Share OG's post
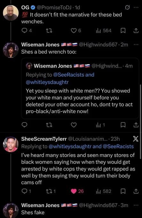Screen dimensions: 142x218 click(136, 30)
